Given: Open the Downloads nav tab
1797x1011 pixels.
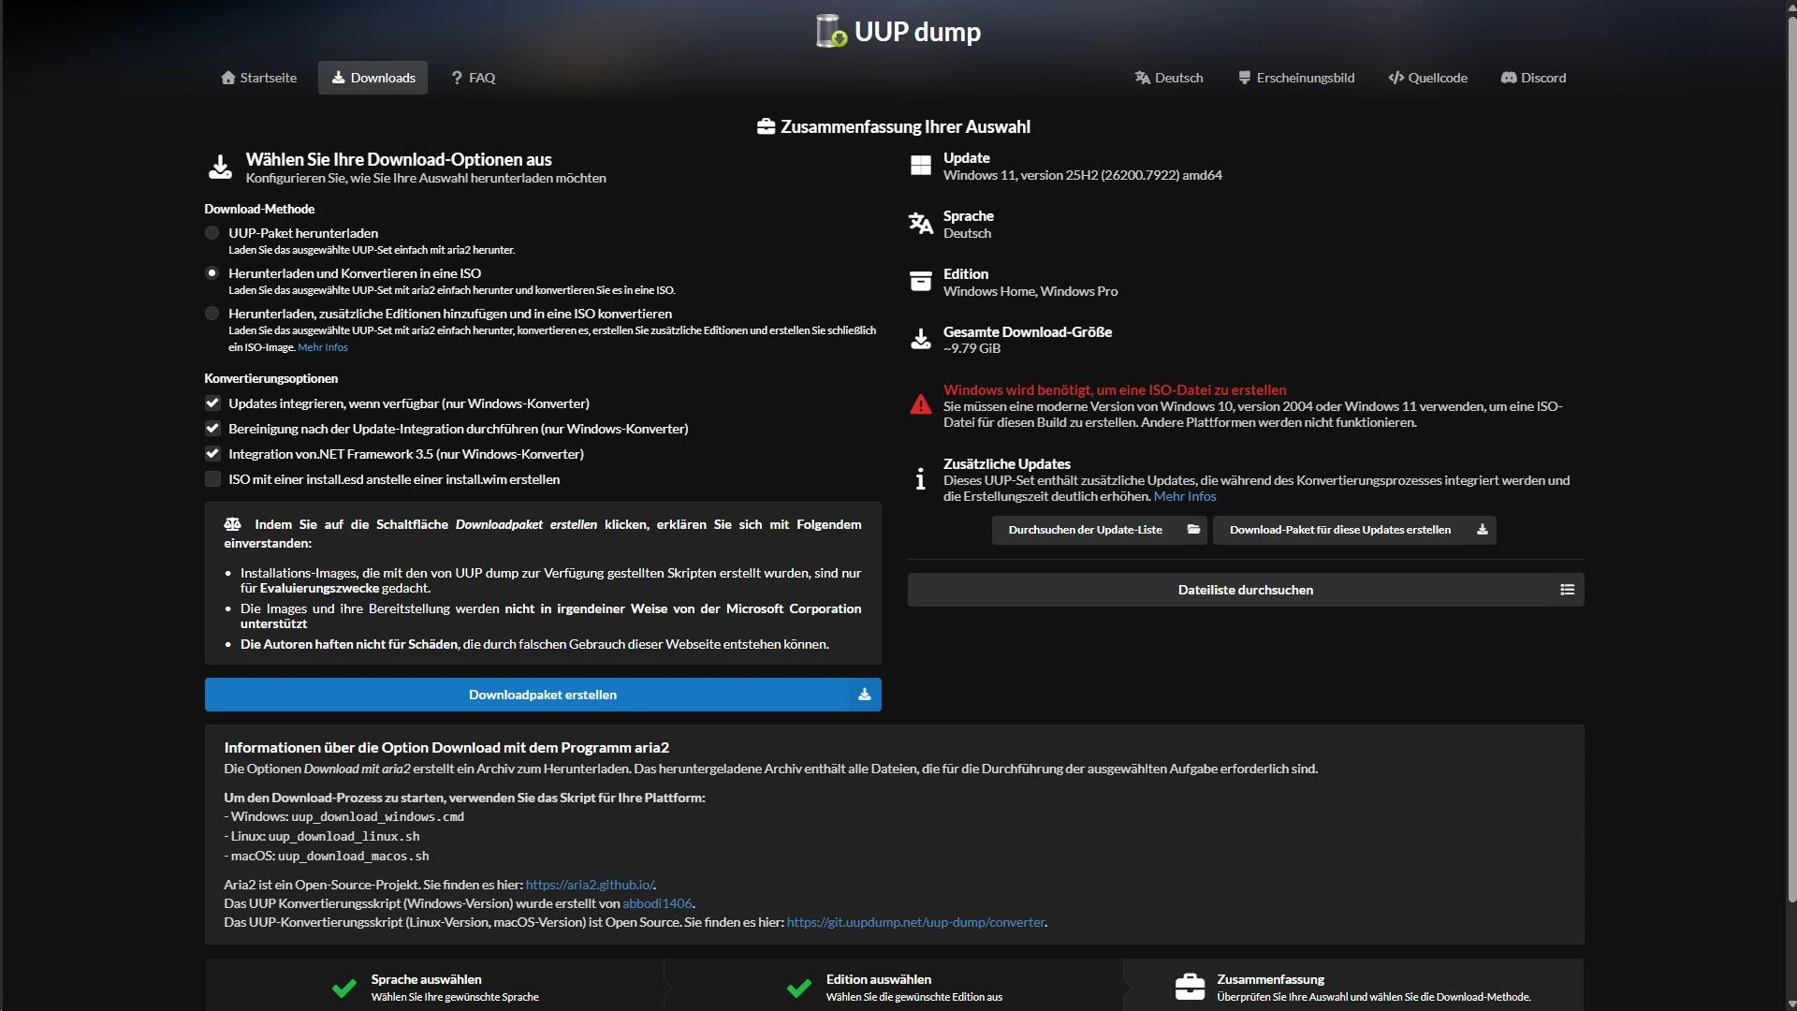Looking at the screenshot, I should tap(373, 78).
